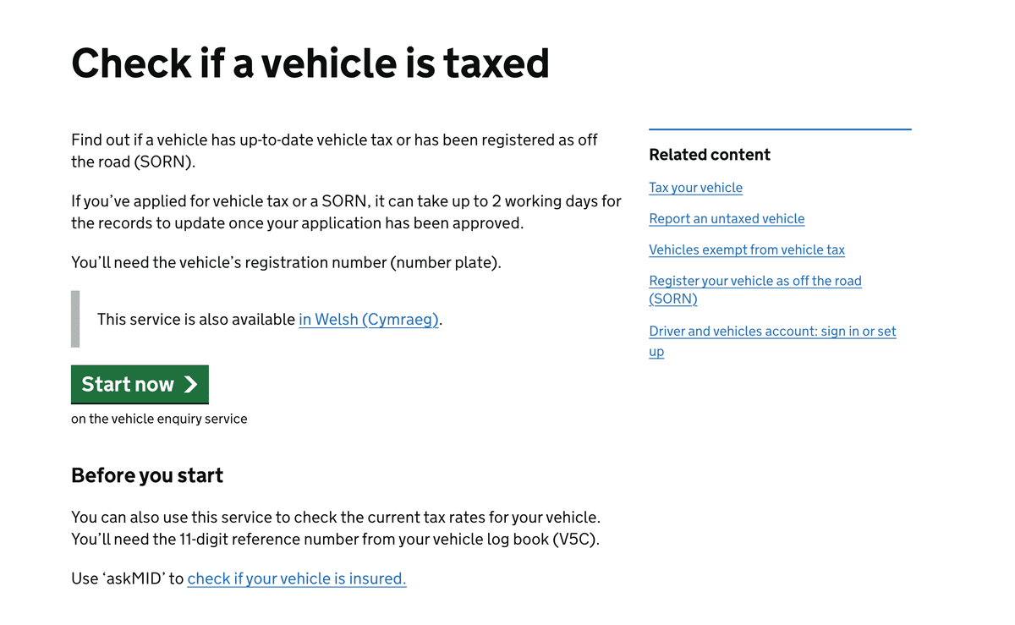This screenshot has height=625, width=1015.
Task: Open Vehicles exempt from vehicle tax link
Action: tap(747, 249)
